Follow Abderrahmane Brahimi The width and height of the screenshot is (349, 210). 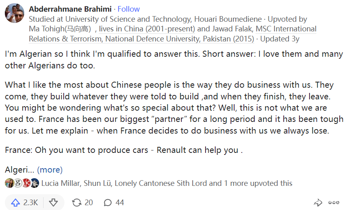click(x=129, y=9)
